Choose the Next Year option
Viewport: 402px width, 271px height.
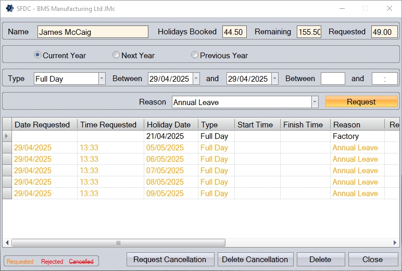click(116, 55)
